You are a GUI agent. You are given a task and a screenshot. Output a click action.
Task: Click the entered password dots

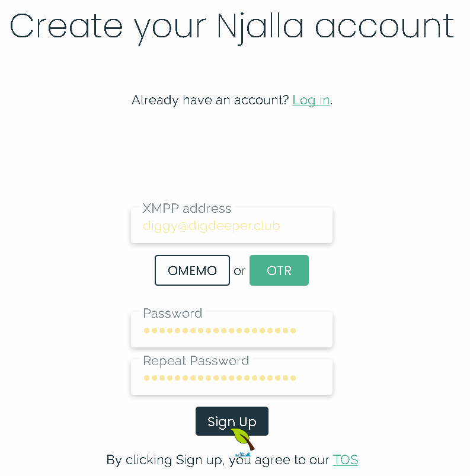[x=219, y=331]
